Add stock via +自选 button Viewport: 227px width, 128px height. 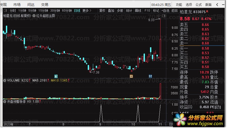165,11
